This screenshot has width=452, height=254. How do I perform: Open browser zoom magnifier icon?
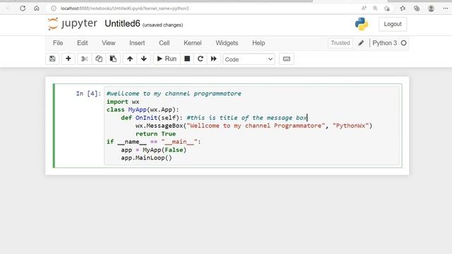[x=375, y=8]
